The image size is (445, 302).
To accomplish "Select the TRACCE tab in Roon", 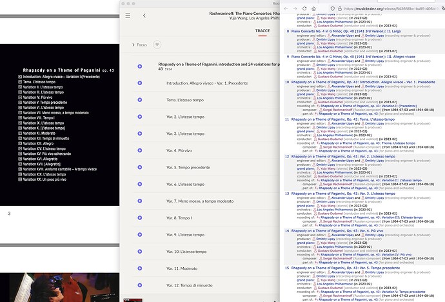I will pos(262,31).
